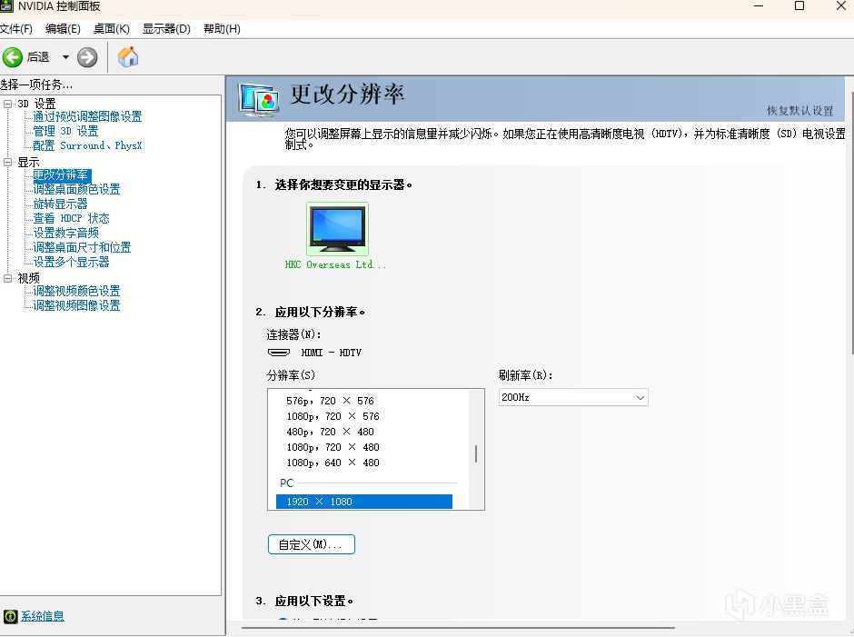Image resolution: width=854 pixels, height=637 pixels.
Task: Open 调整视频图像设置 in the tree
Action: click(76, 305)
